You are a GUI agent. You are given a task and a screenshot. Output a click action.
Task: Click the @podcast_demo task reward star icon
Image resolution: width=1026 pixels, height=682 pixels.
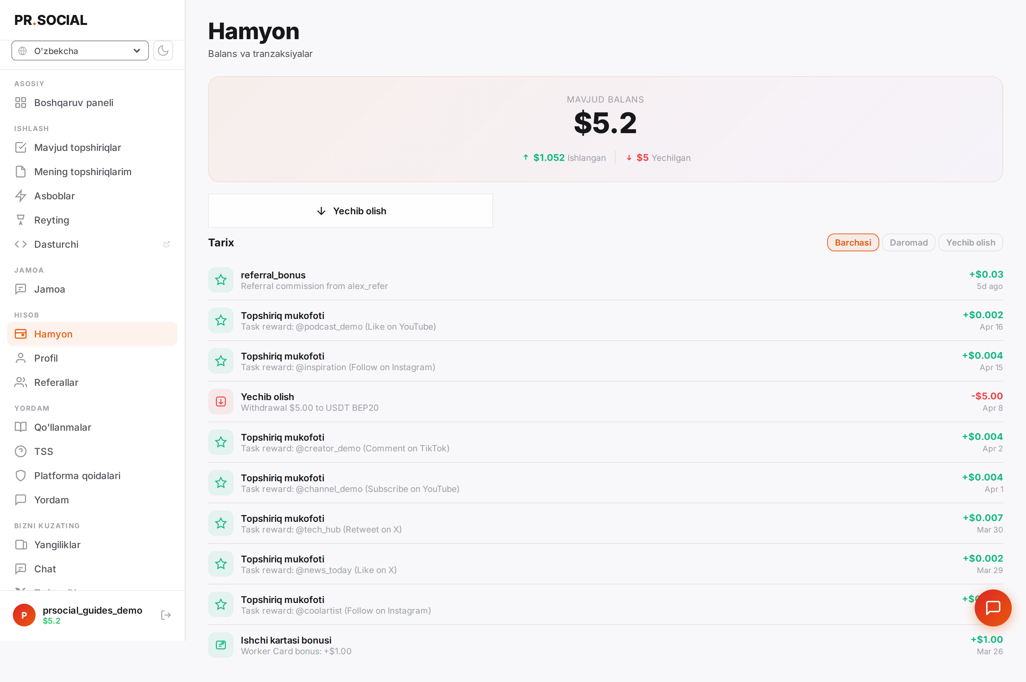click(221, 321)
